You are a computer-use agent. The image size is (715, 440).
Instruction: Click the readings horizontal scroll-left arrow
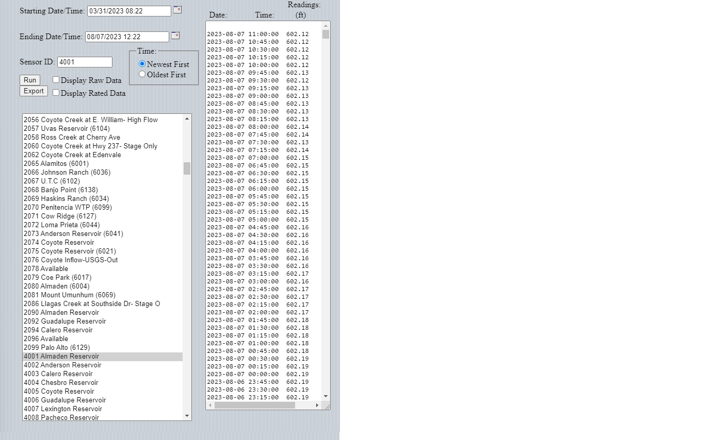coord(210,405)
